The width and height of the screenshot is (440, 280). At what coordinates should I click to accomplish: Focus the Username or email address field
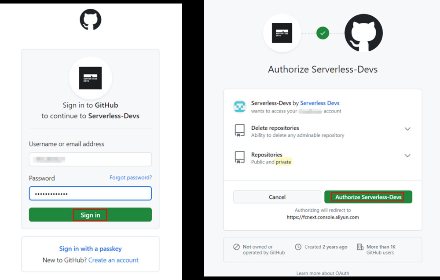tap(90, 159)
